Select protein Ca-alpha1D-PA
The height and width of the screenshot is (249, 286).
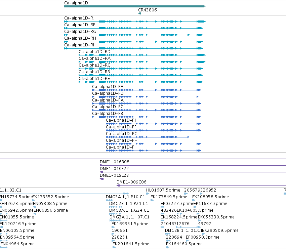(x=108, y=100)
